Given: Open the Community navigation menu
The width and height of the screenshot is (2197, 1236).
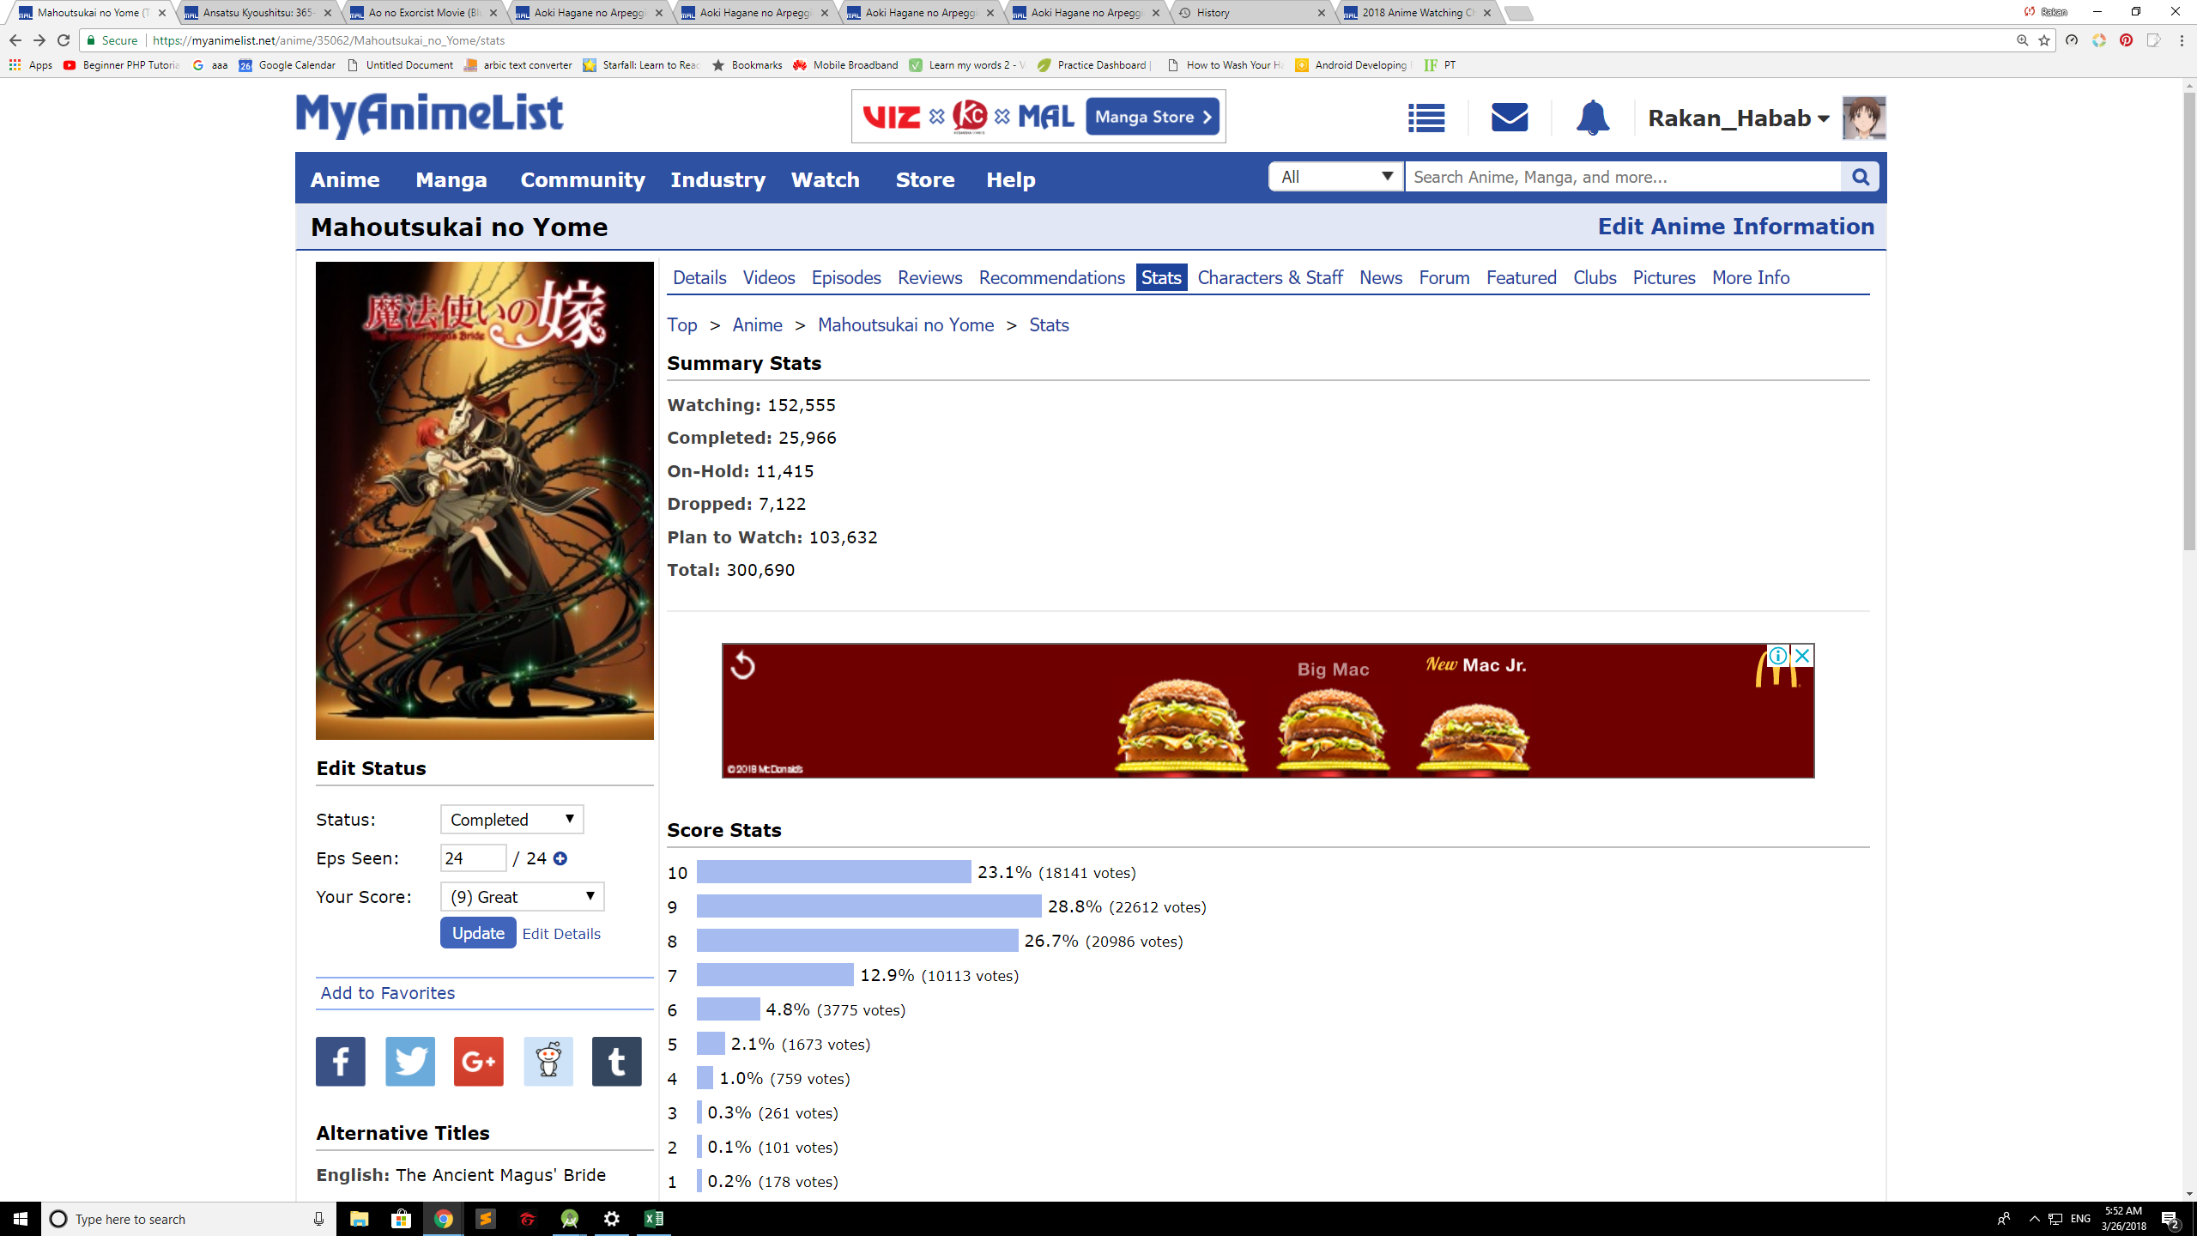Looking at the screenshot, I should (x=583, y=179).
